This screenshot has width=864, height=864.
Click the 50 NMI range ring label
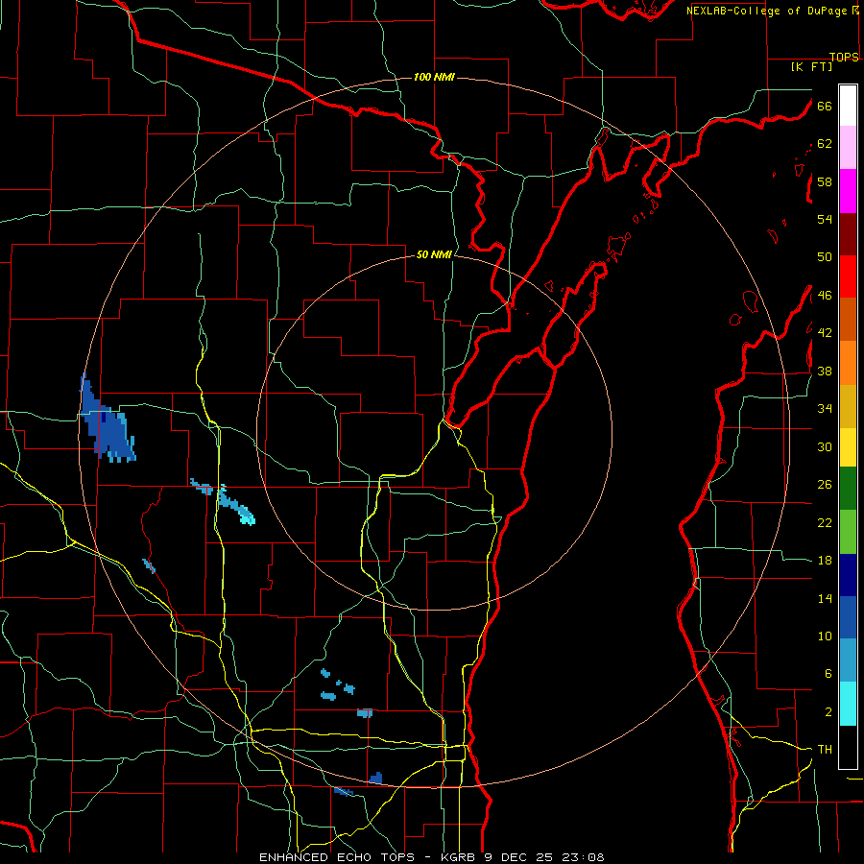(x=434, y=254)
